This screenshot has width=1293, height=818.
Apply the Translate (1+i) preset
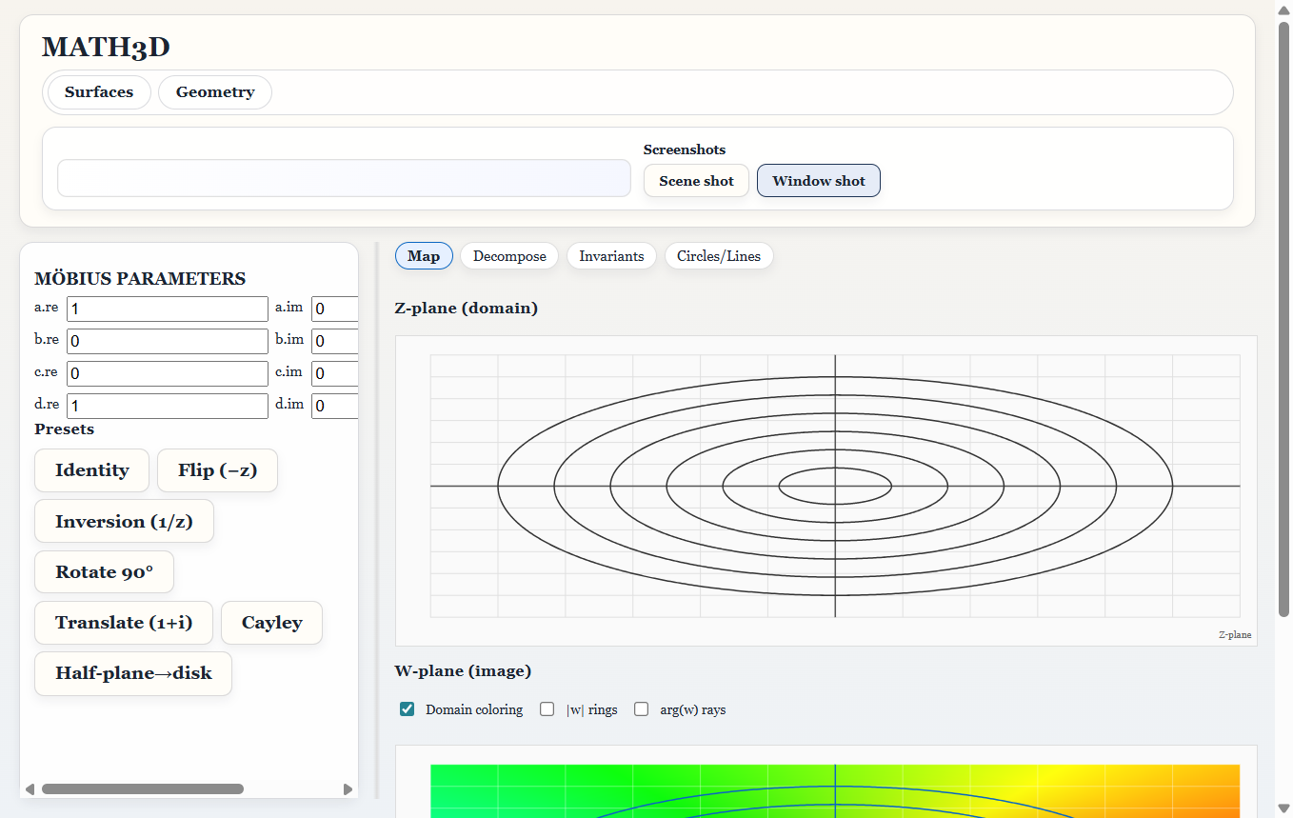pyautogui.click(x=124, y=623)
